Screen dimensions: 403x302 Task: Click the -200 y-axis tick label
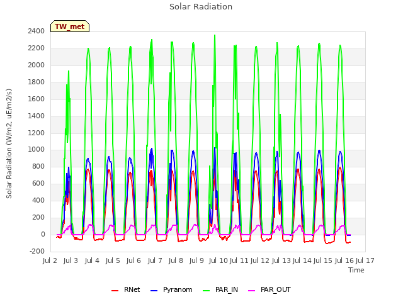[38, 251]
